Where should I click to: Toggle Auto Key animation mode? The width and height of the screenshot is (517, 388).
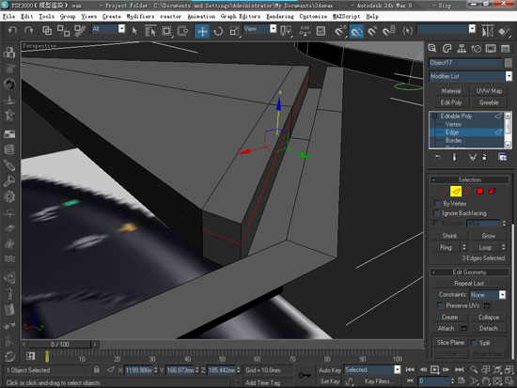click(x=330, y=370)
